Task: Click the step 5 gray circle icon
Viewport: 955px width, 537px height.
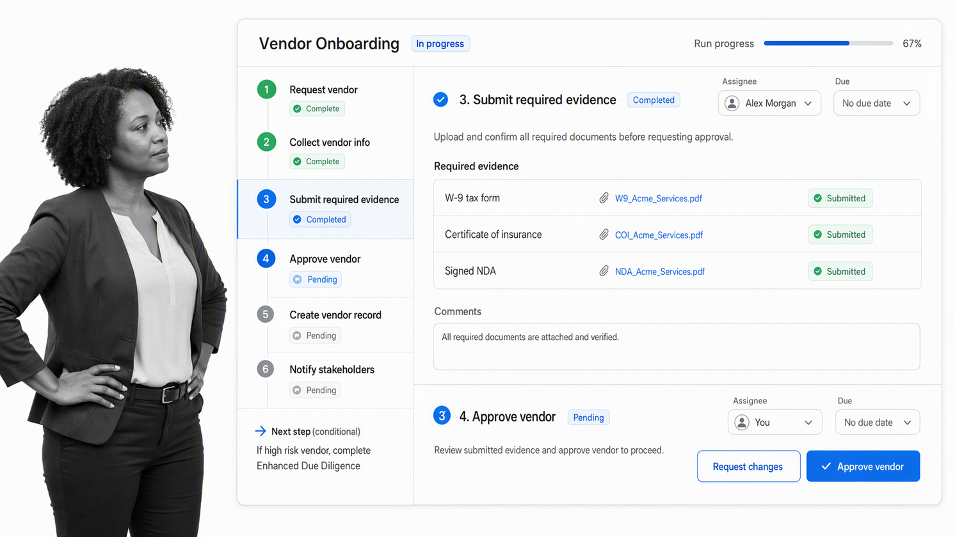Action: coord(266,315)
